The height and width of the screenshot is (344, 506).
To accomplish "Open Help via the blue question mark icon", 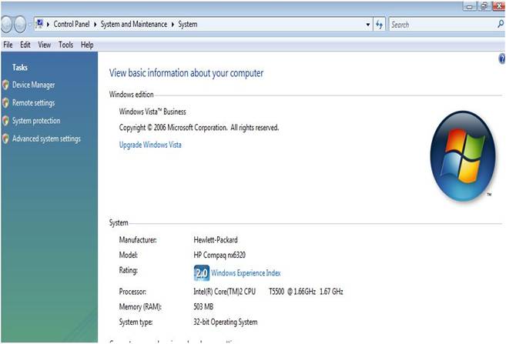I will click(502, 59).
